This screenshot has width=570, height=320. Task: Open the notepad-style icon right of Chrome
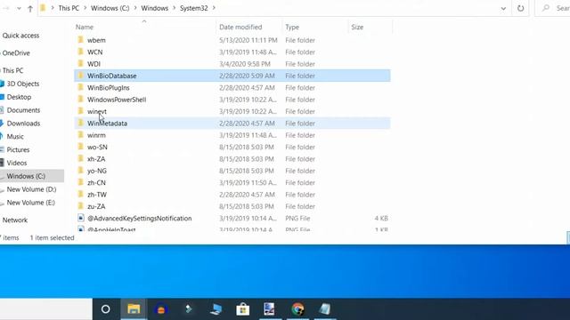(324, 309)
